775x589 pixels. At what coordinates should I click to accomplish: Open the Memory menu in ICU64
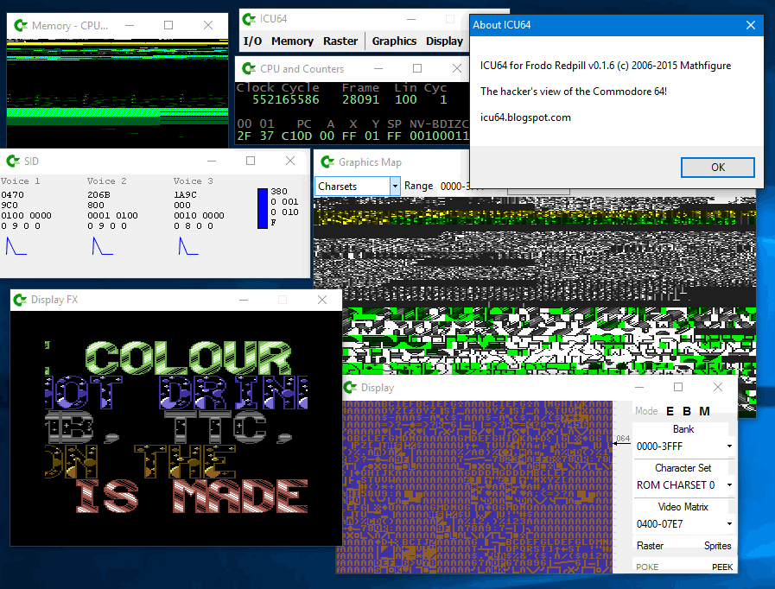tap(292, 41)
